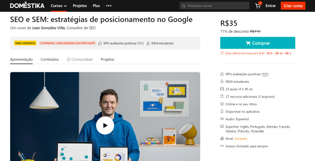Open the (151) reviews link in sidebar

pos(265,74)
